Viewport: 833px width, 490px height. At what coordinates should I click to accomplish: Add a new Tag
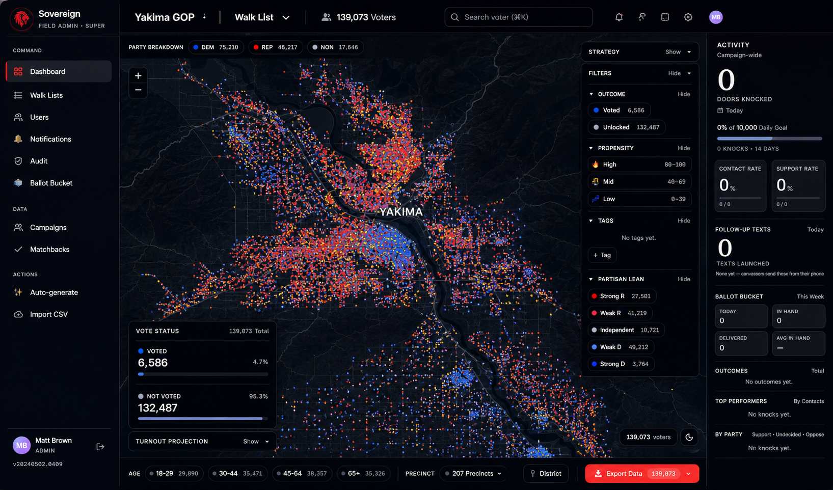[x=602, y=255]
